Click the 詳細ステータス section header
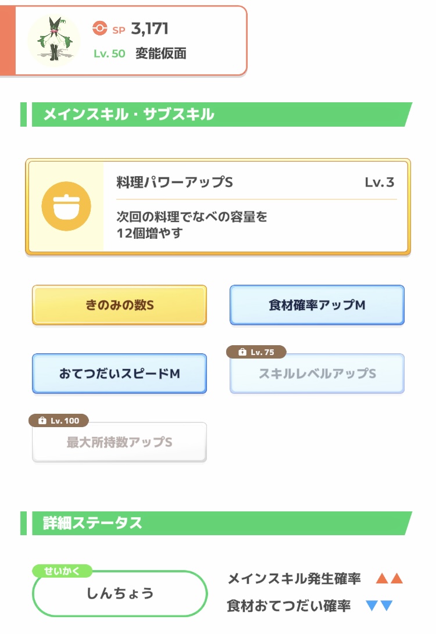The width and height of the screenshot is (436, 634). [93, 523]
